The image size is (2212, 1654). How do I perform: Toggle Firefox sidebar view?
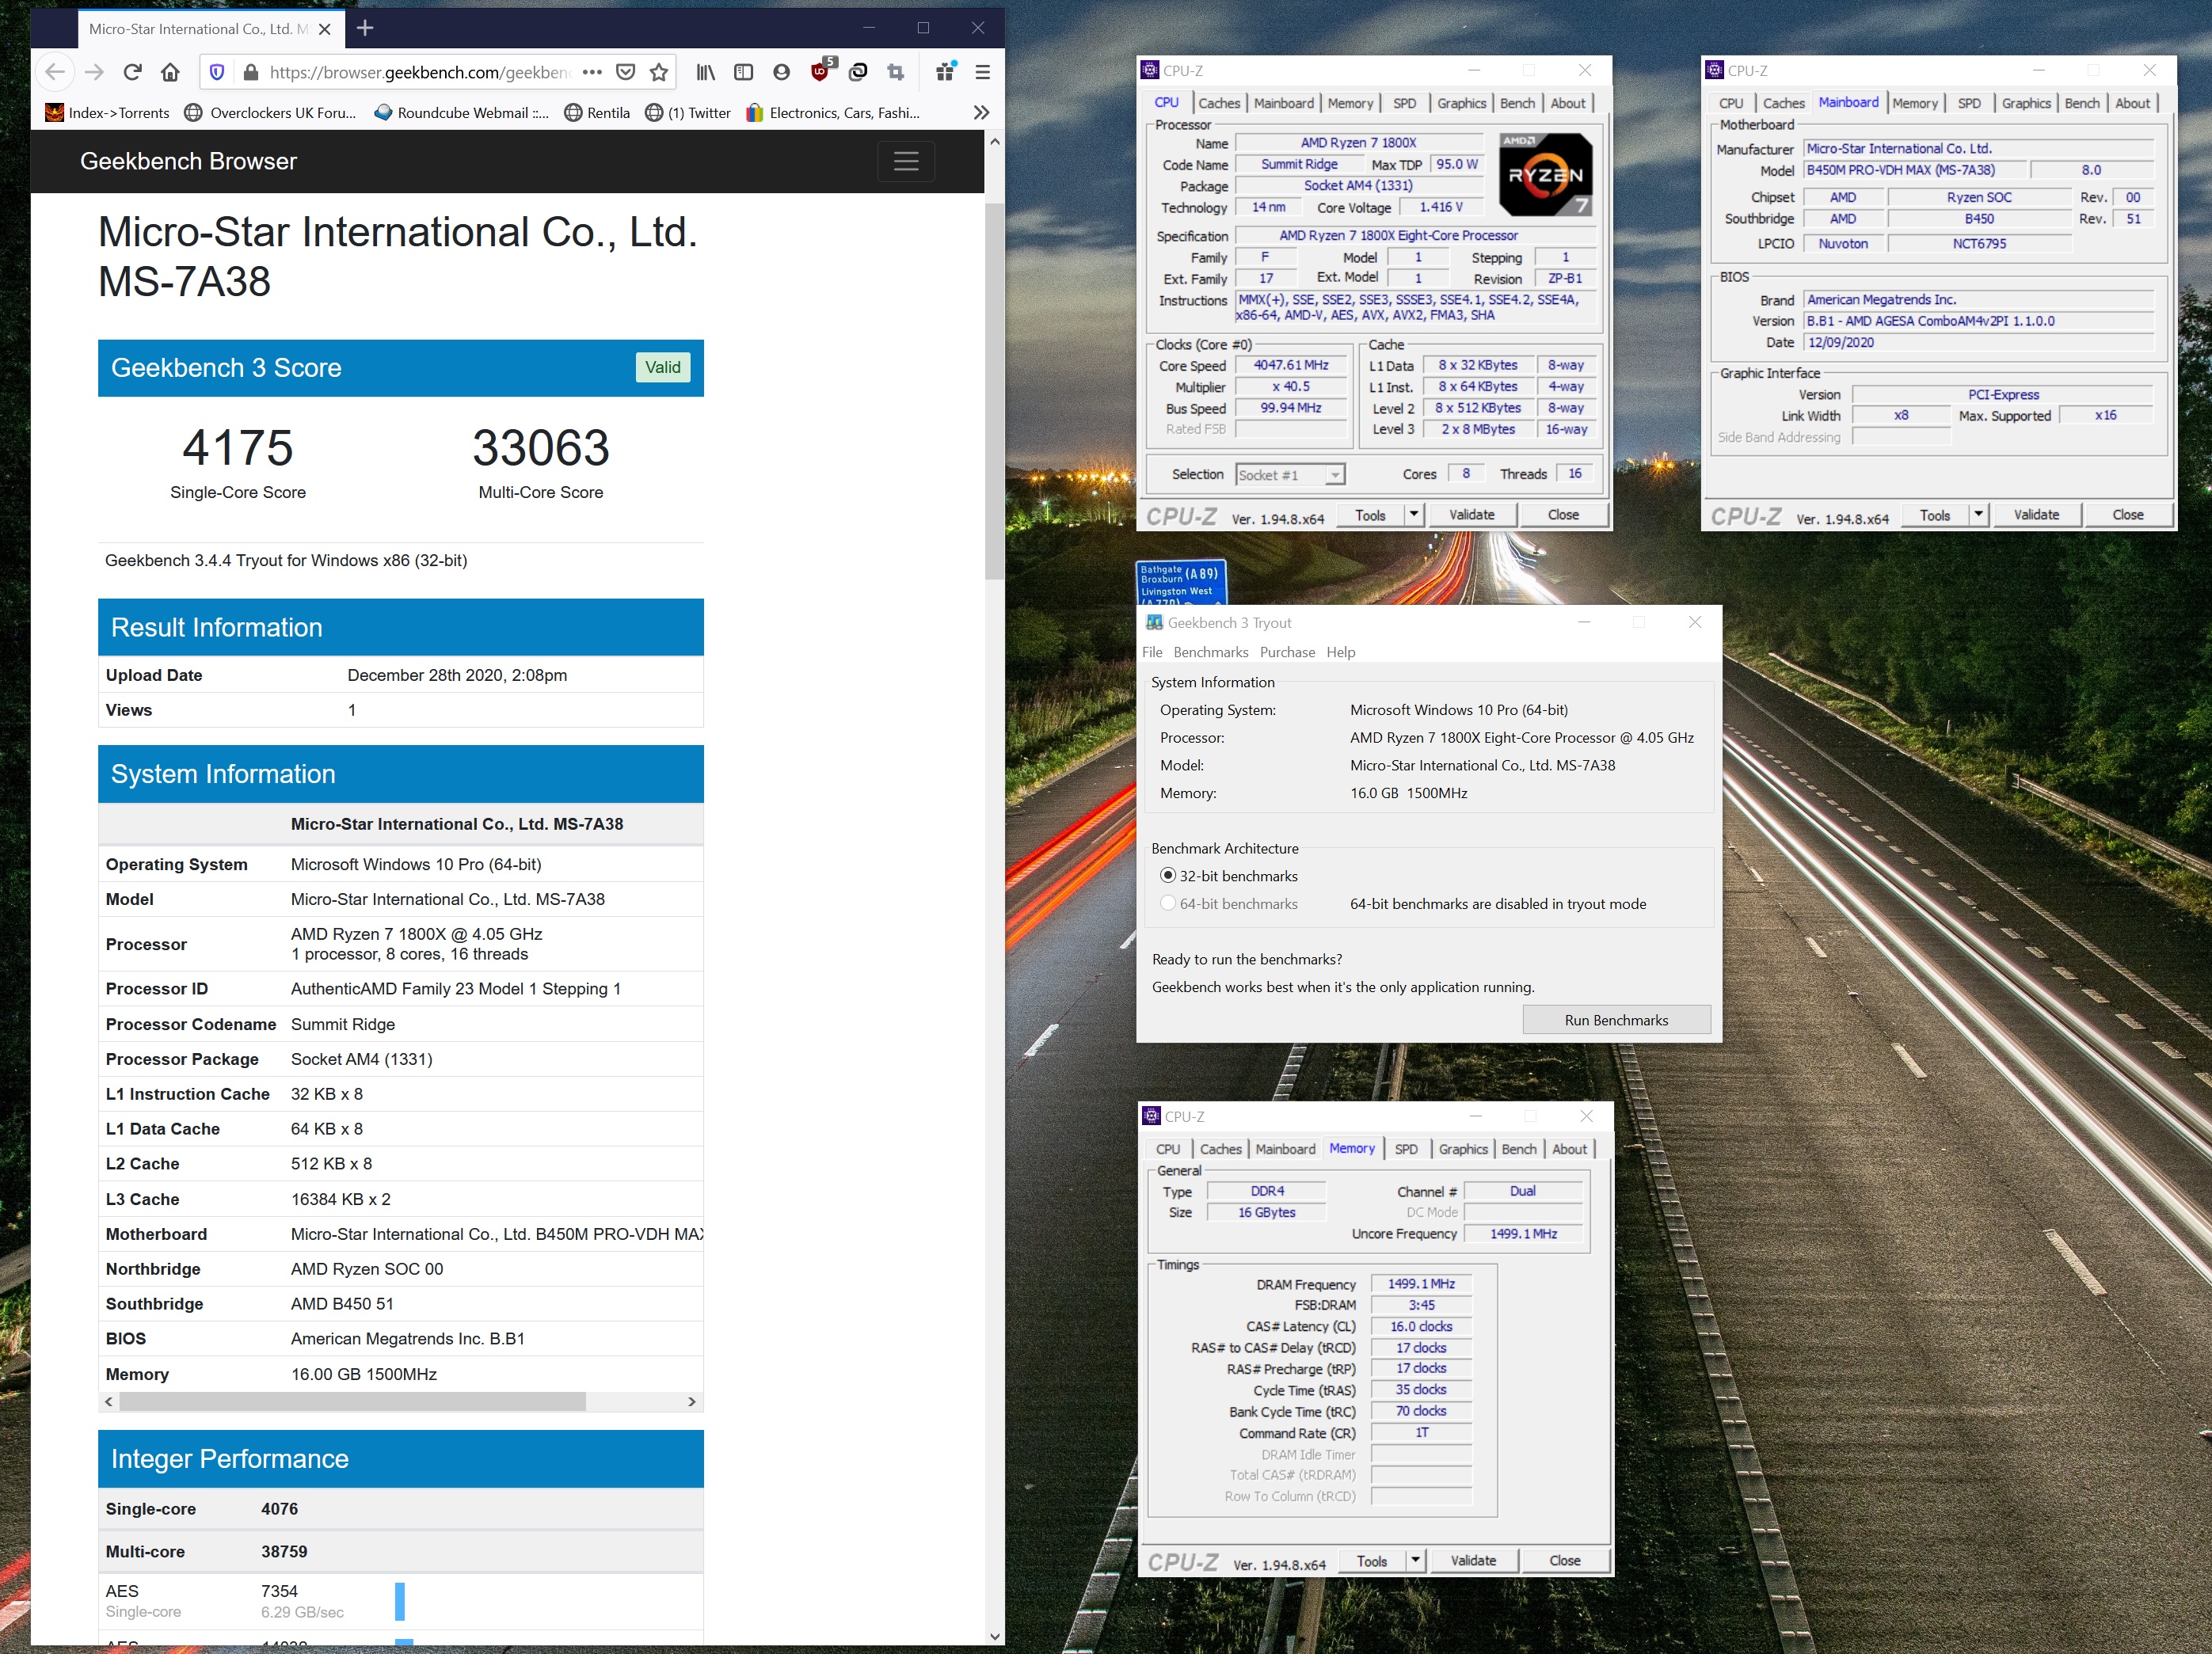[x=743, y=72]
